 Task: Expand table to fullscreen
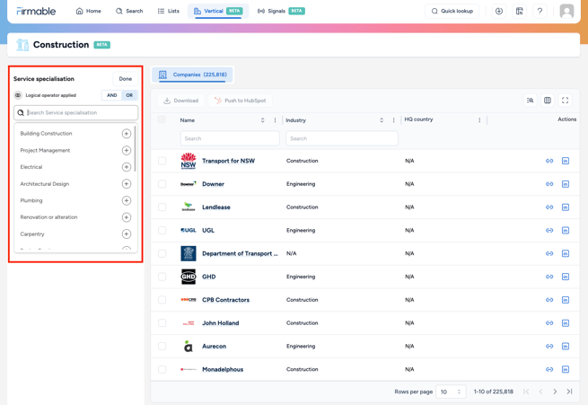(x=566, y=100)
